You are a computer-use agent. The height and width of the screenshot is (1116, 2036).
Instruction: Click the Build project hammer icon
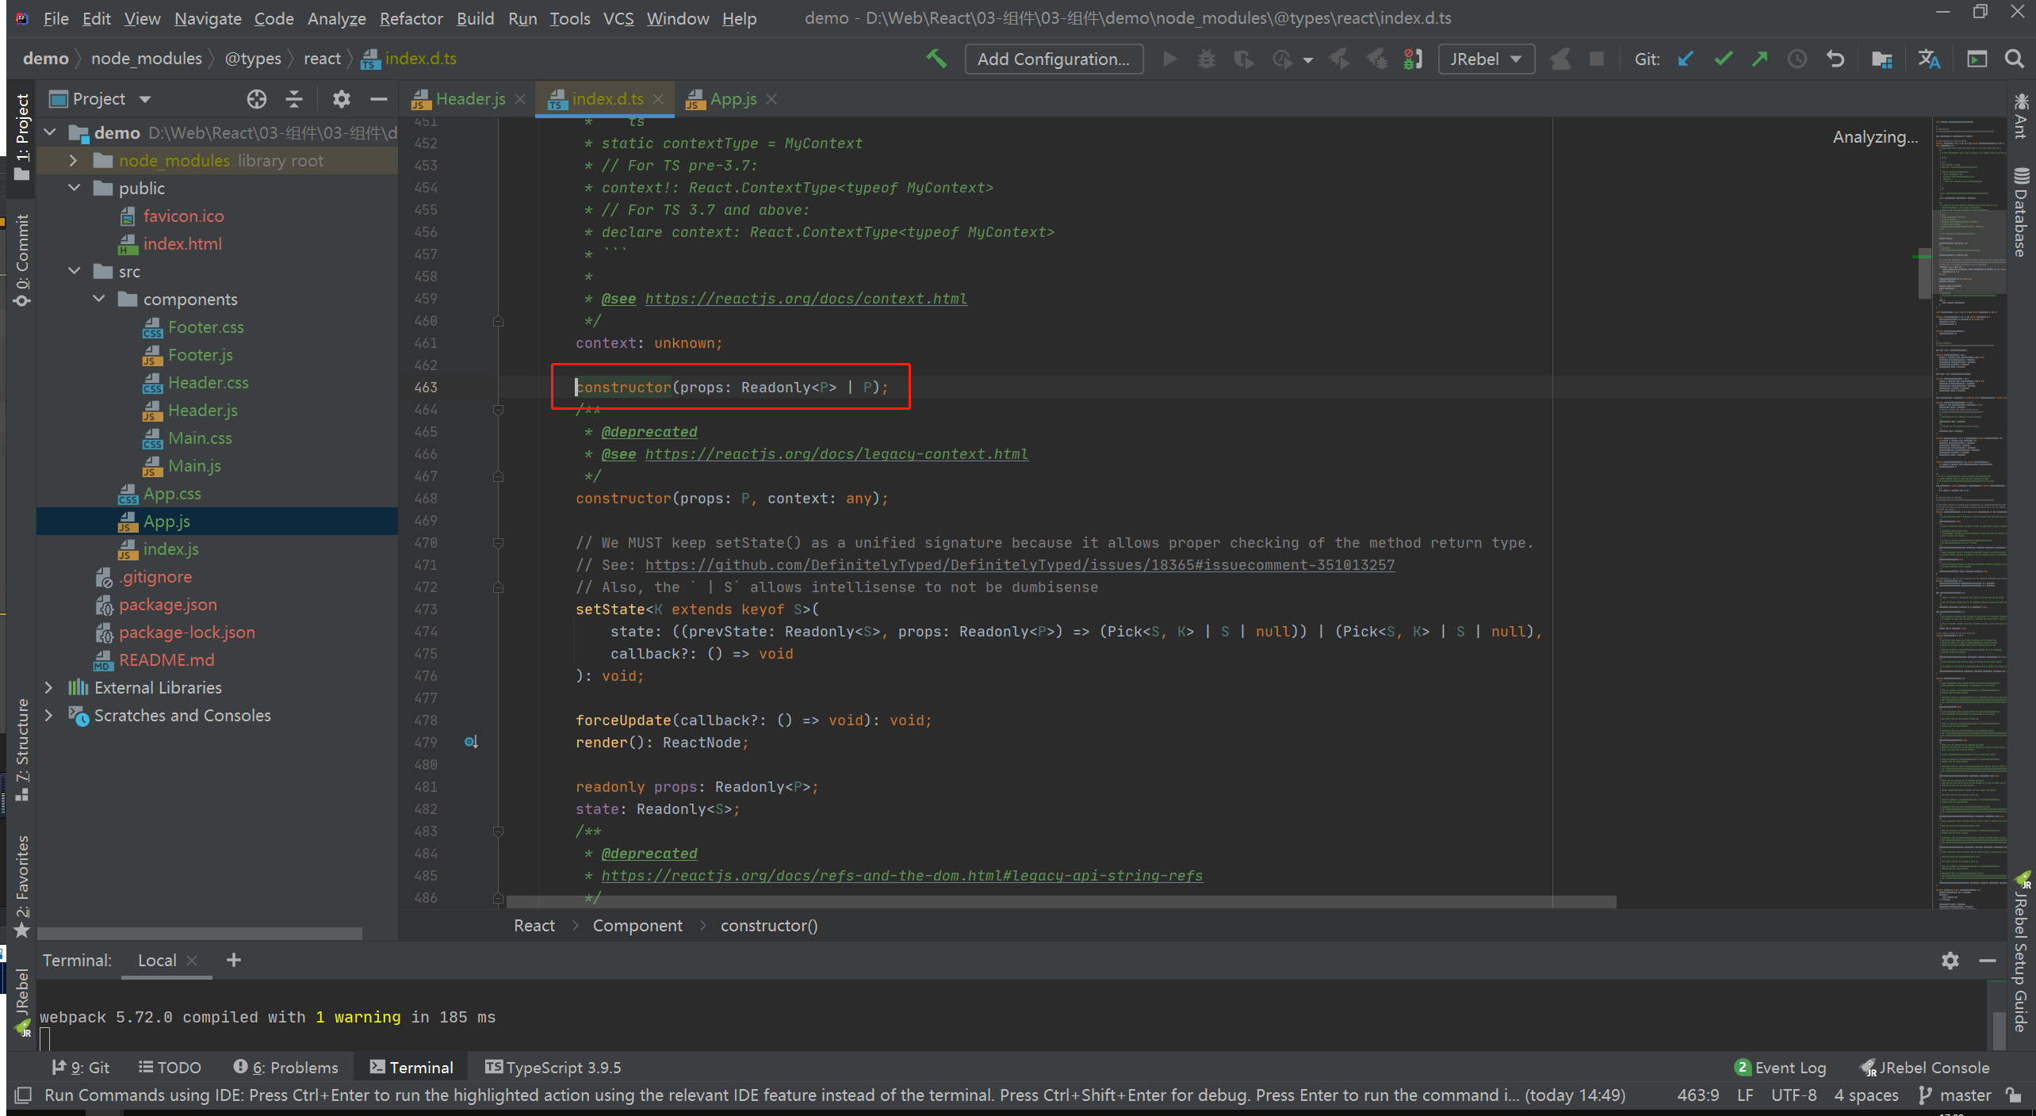tap(936, 59)
